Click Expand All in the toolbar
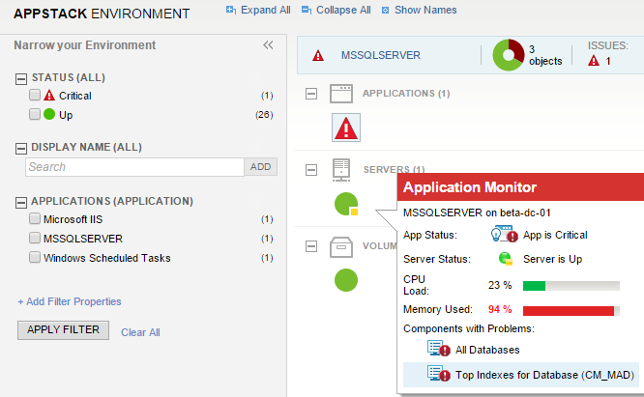 [x=257, y=10]
